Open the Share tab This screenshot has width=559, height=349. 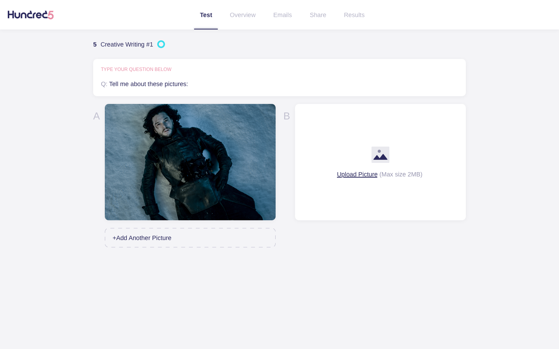(x=318, y=15)
